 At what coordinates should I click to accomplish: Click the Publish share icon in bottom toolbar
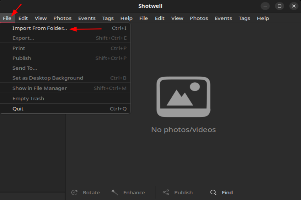click(166, 192)
